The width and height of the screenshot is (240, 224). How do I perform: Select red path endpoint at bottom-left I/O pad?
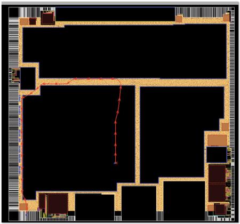27,215
